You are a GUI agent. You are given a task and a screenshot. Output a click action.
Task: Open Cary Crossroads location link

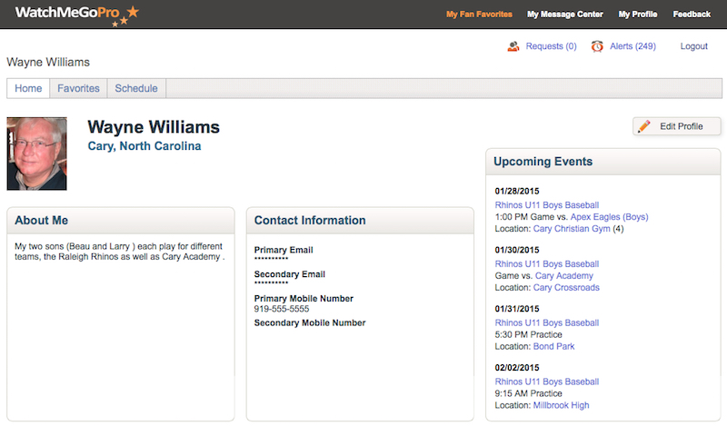coord(566,287)
